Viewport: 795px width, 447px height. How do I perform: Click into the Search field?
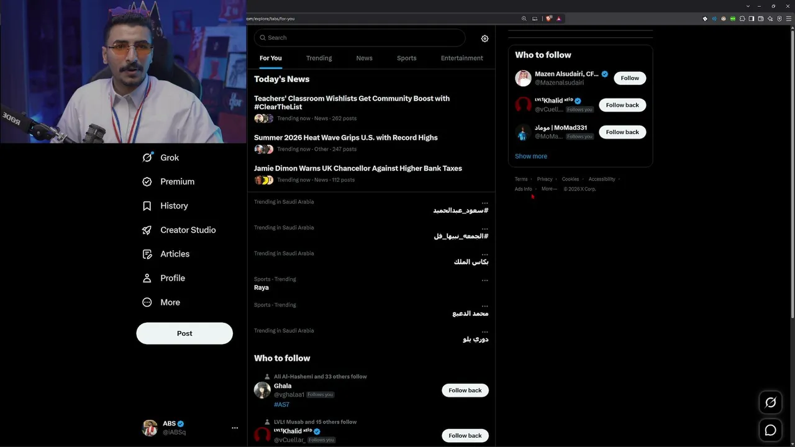[x=360, y=38]
